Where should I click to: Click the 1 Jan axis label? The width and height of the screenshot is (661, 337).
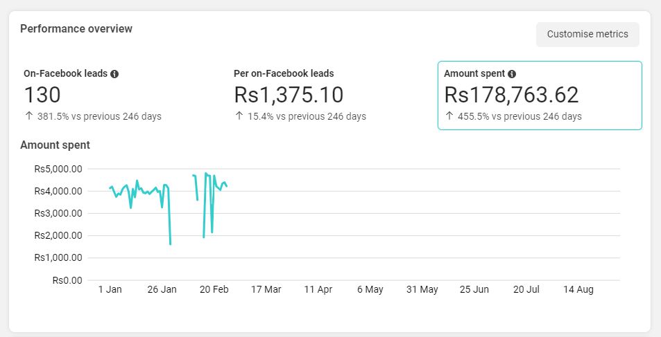point(110,289)
